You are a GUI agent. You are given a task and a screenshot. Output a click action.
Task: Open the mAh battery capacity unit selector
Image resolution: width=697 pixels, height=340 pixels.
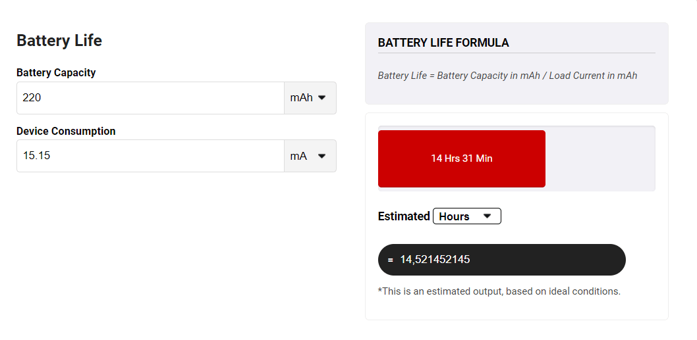pyautogui.click(x=310, y=98)
